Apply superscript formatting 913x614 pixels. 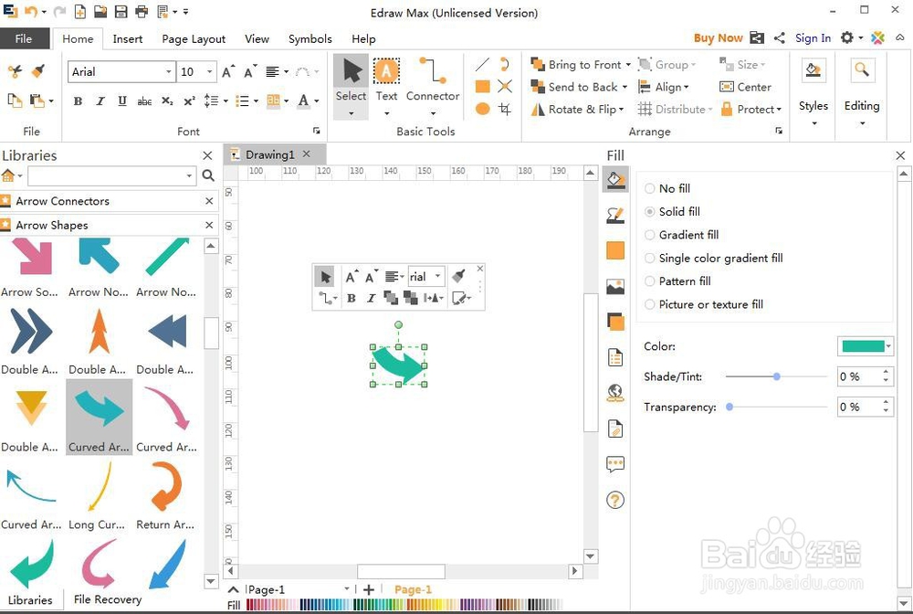[189, 101]
